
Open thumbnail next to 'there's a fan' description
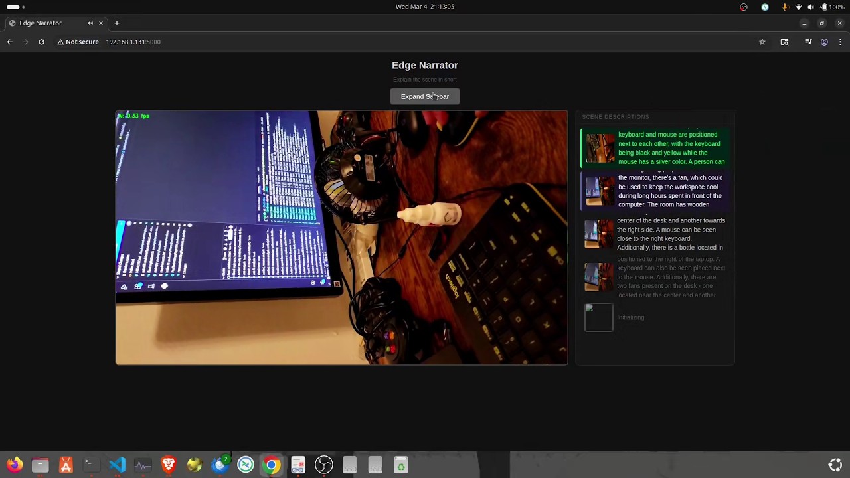coord(599,191)
